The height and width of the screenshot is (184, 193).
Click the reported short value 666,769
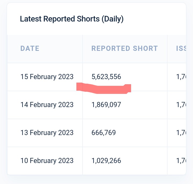103,133
